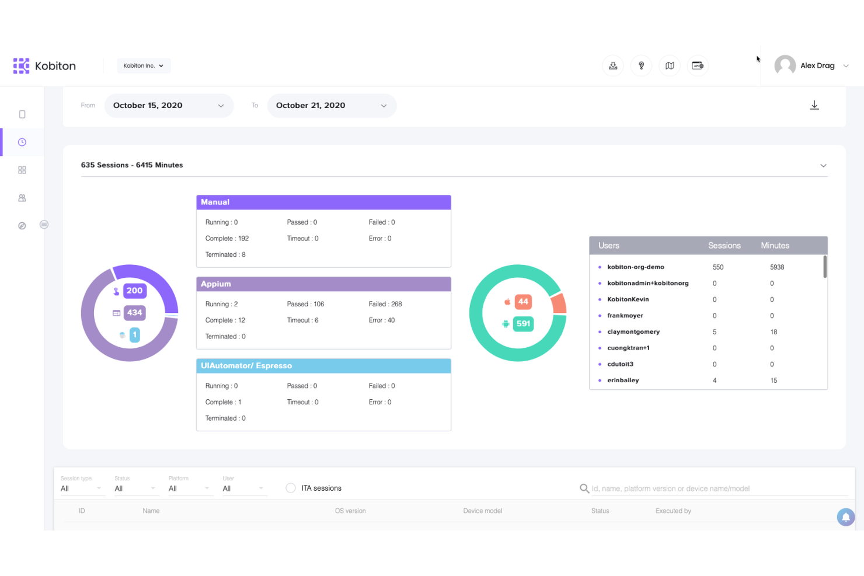The height and width of the screenshot is (576, 864).
Task: Click the circular menu icon beside the sidebar
Action: (x=44, y=225)
